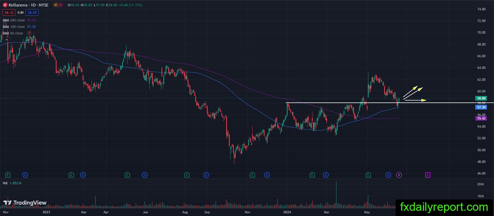494x216 pixels.
Task: Click the 50.00 price axis label
Action: pos(481,150)
